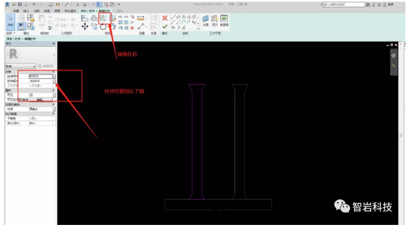Click the Mirror - Pick Axis tool
410x230 pixels.
[x=103, y=18]
